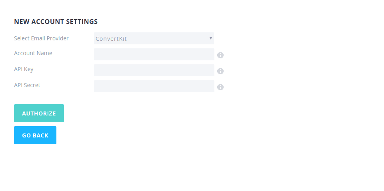Show help tooltip for Account Name field
This screenshot has height=191, width=384.
(220, 55)
